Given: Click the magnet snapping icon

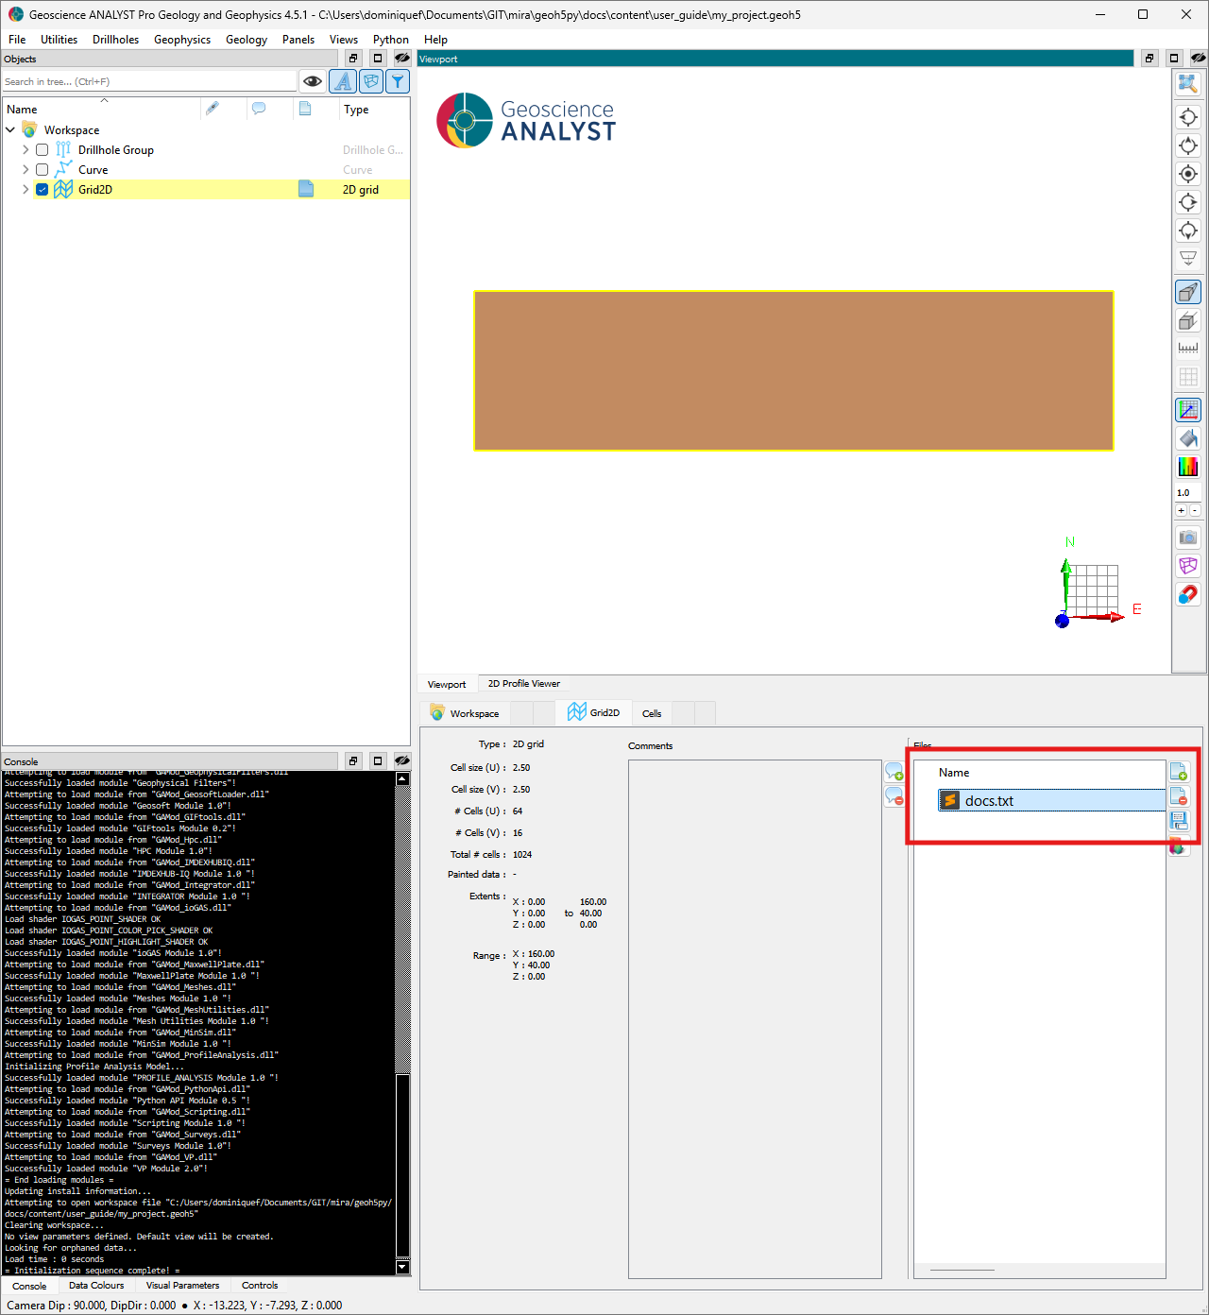Looking at the screenshot, I should coord(1188,594).
